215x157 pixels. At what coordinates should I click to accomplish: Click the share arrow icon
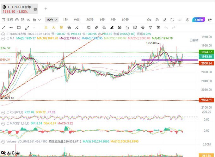point(210,20)
